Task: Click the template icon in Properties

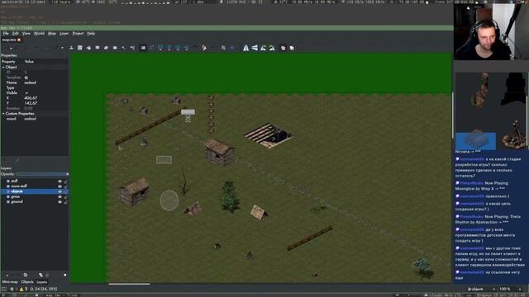Action: (26, 78)
